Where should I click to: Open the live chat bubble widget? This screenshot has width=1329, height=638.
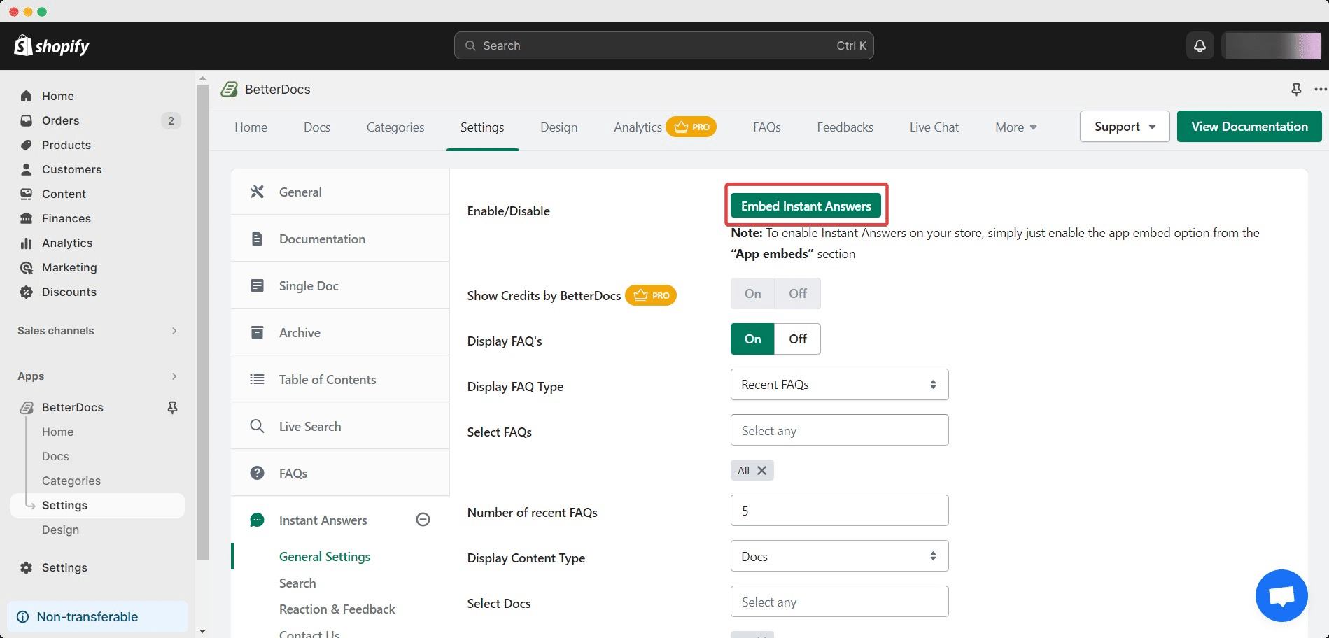[x=1281, y=595]
